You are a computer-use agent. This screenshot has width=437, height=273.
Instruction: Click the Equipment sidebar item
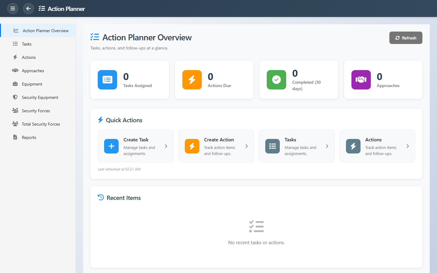[32, 84]
